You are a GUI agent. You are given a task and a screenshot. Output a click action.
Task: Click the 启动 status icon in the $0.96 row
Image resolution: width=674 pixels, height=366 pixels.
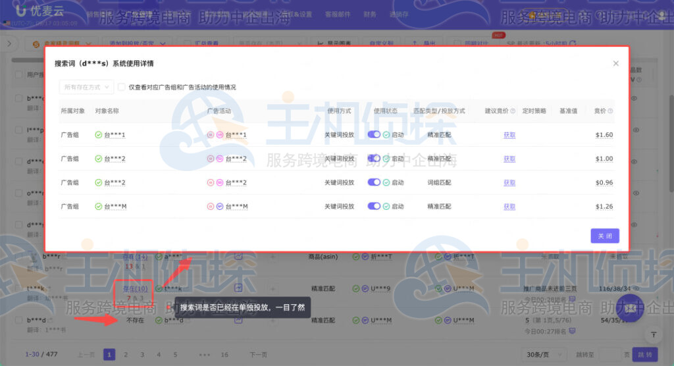coord(386,183)
